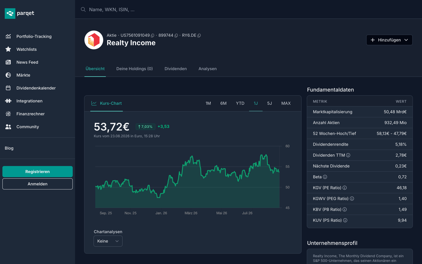This screenshot has height=264, width=422.
Task: Click the price chart area
Action: [x=187, y=177]
